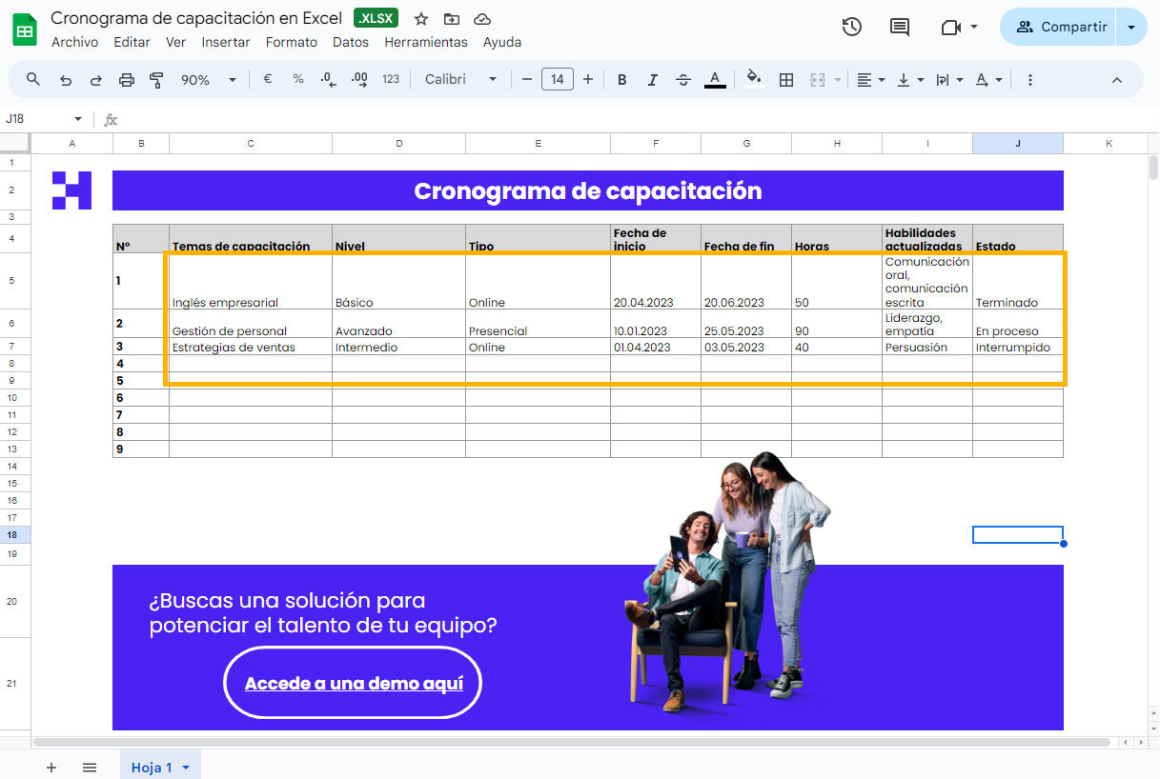Follow the 'Accede a una demo aquí' link

click(354, 684)
